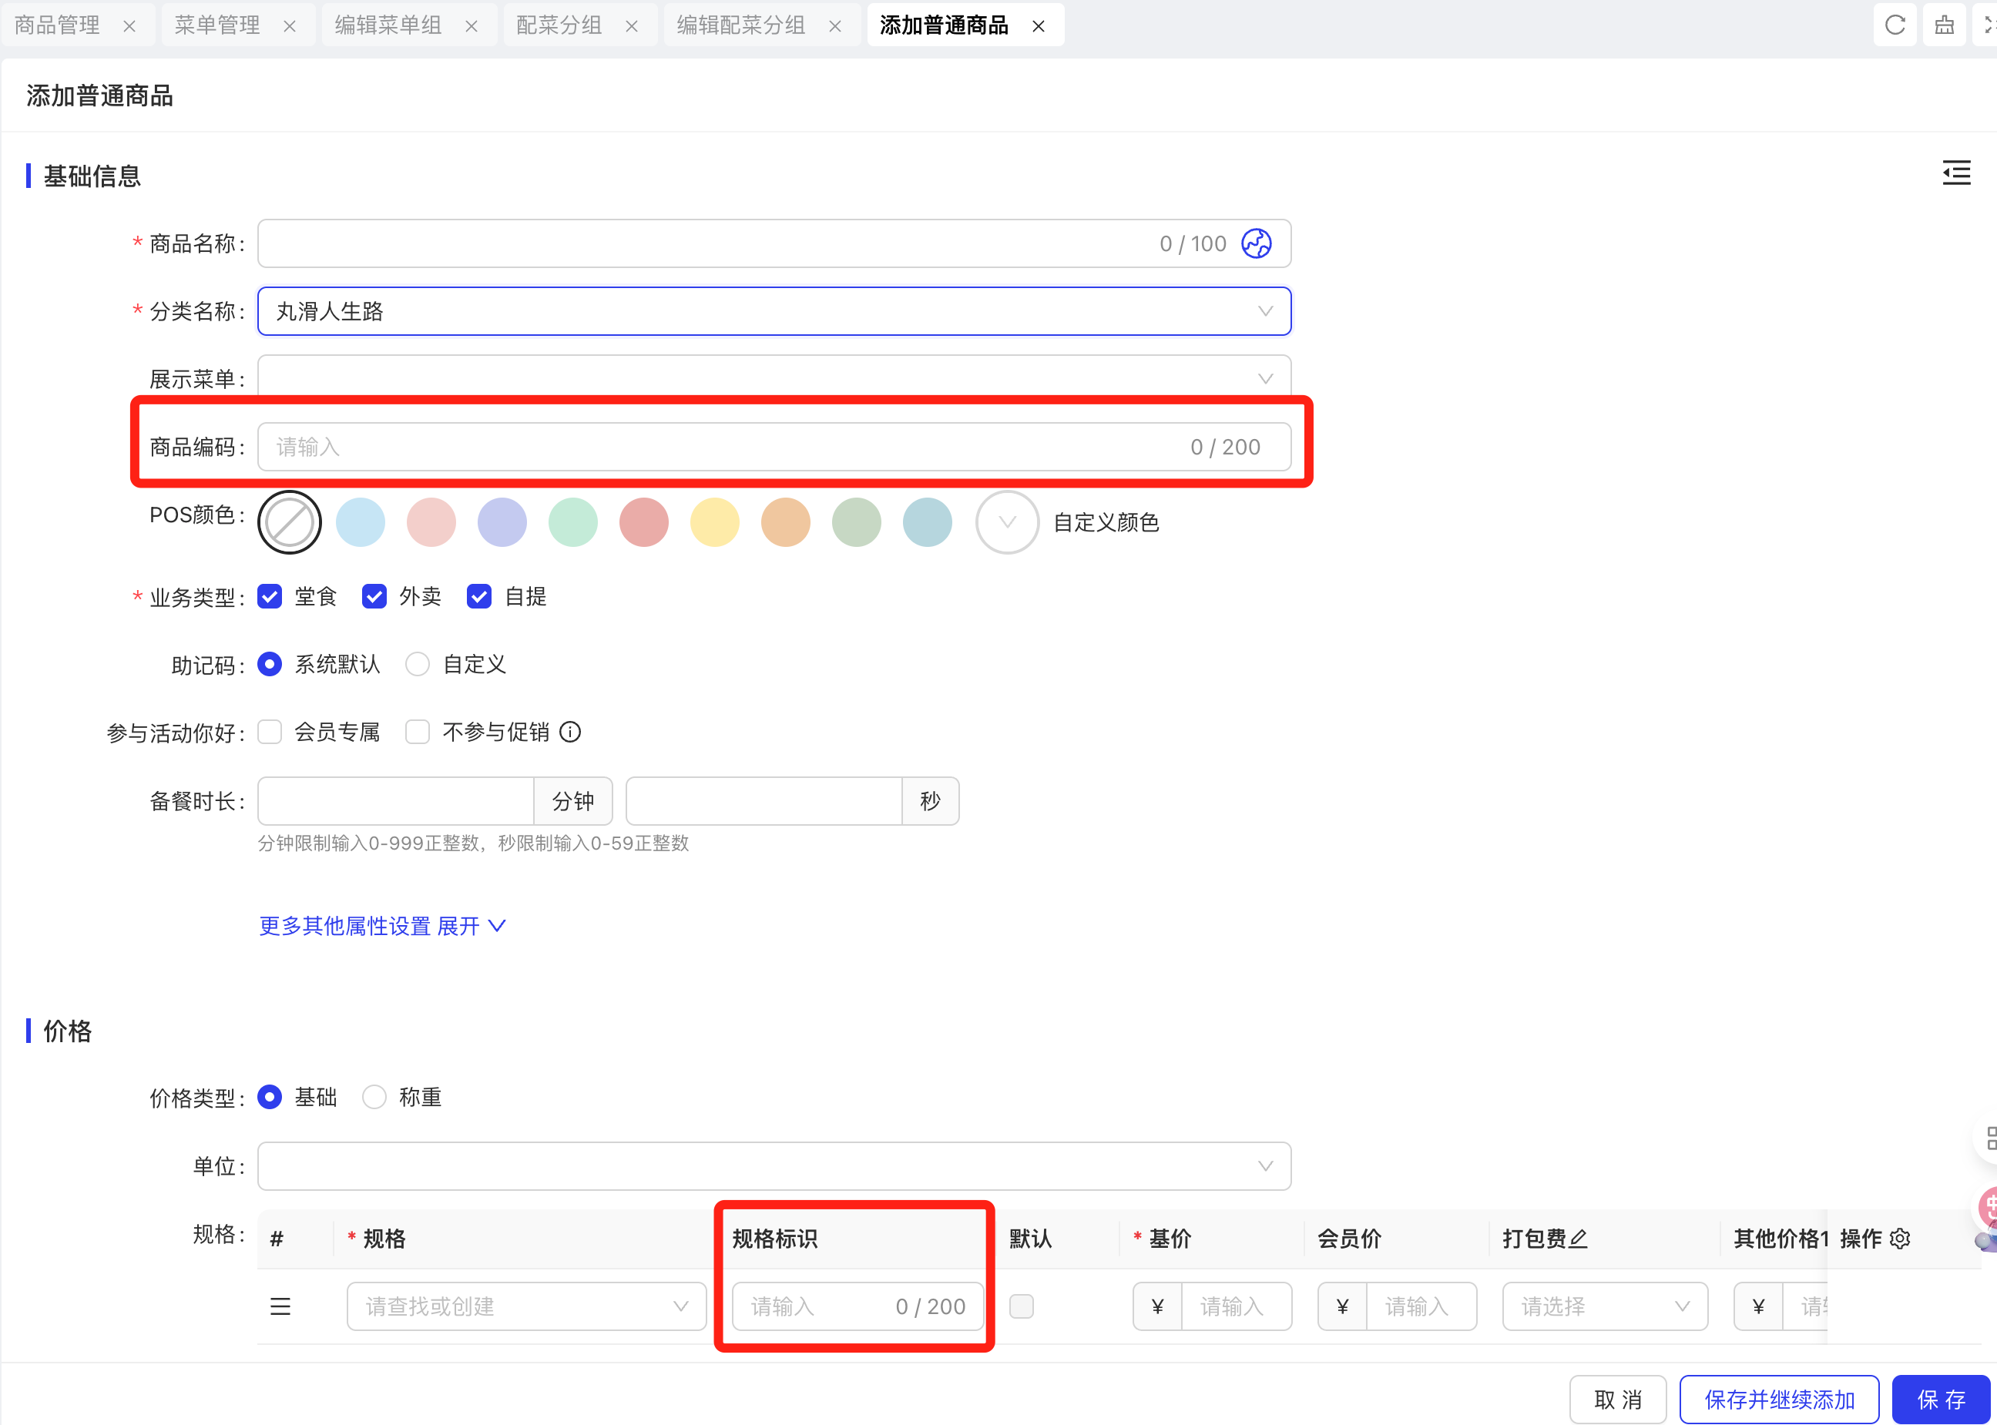This screenshot has height=1425, width=1997.
Task: Open the 操作 column settings gear
Action: pos(1901,1238)
